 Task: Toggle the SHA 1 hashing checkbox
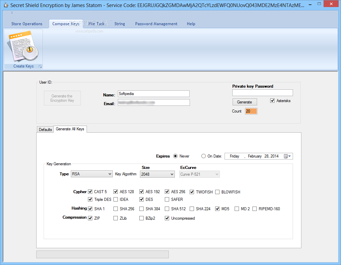coord(90,209)
